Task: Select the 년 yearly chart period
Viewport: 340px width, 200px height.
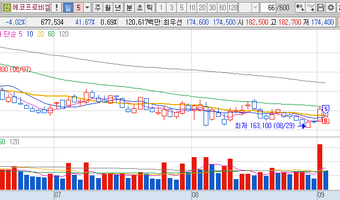Action: tap(118, 8)
